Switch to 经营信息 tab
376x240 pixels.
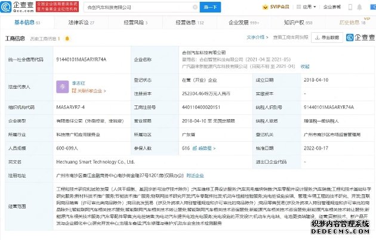coord(190,23)
